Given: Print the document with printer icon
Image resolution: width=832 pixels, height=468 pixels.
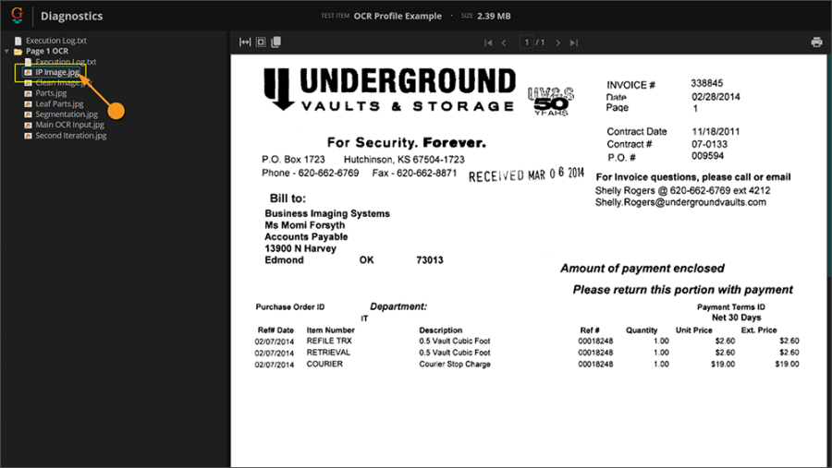Looking at the screenshot, I should [816, 42].
